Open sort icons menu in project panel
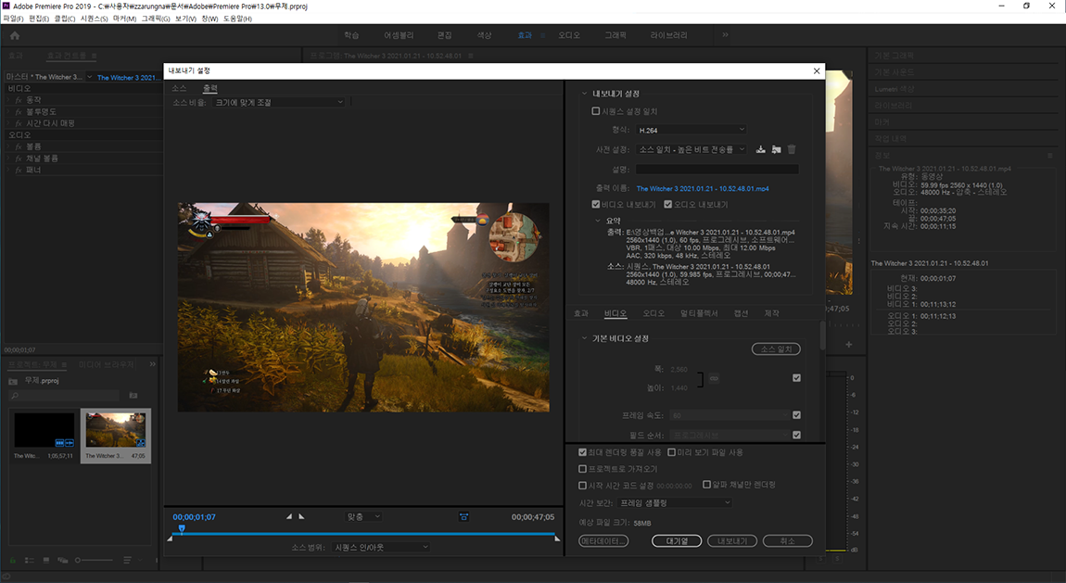Viewport: 1066px width, 583px height. click(x=127, y=560)
